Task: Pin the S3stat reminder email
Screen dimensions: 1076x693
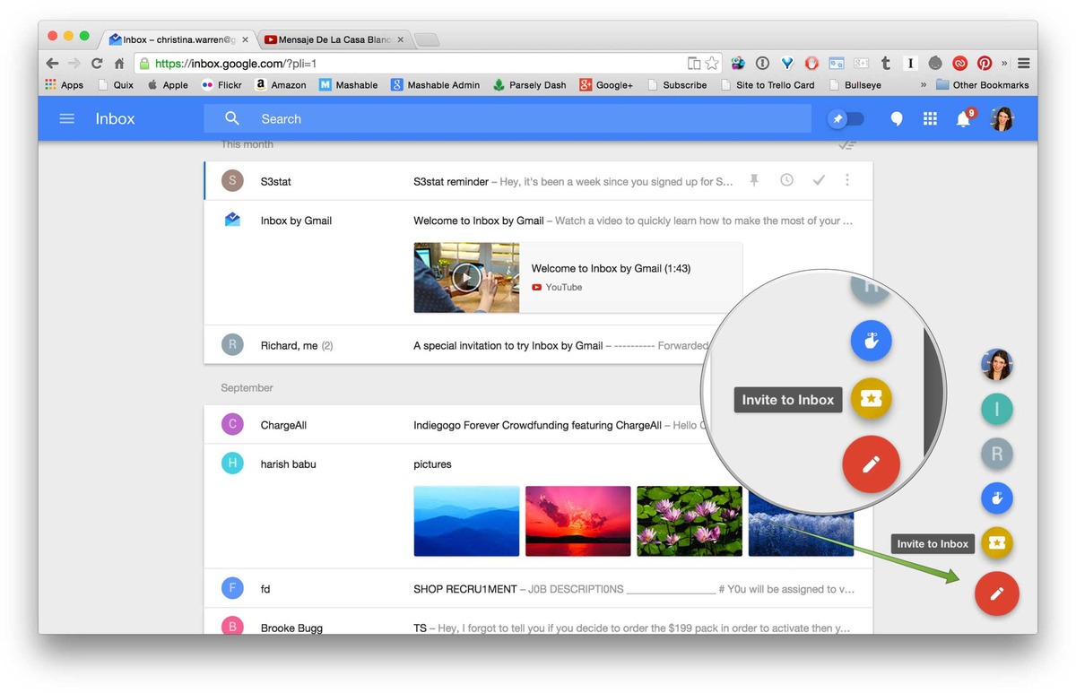Action: point(754,180)
